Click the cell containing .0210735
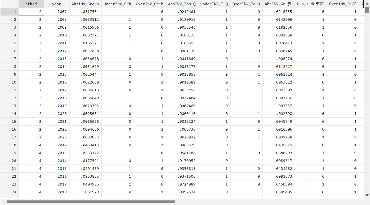This screenshot has width=370, height=205. coord(279,12)
